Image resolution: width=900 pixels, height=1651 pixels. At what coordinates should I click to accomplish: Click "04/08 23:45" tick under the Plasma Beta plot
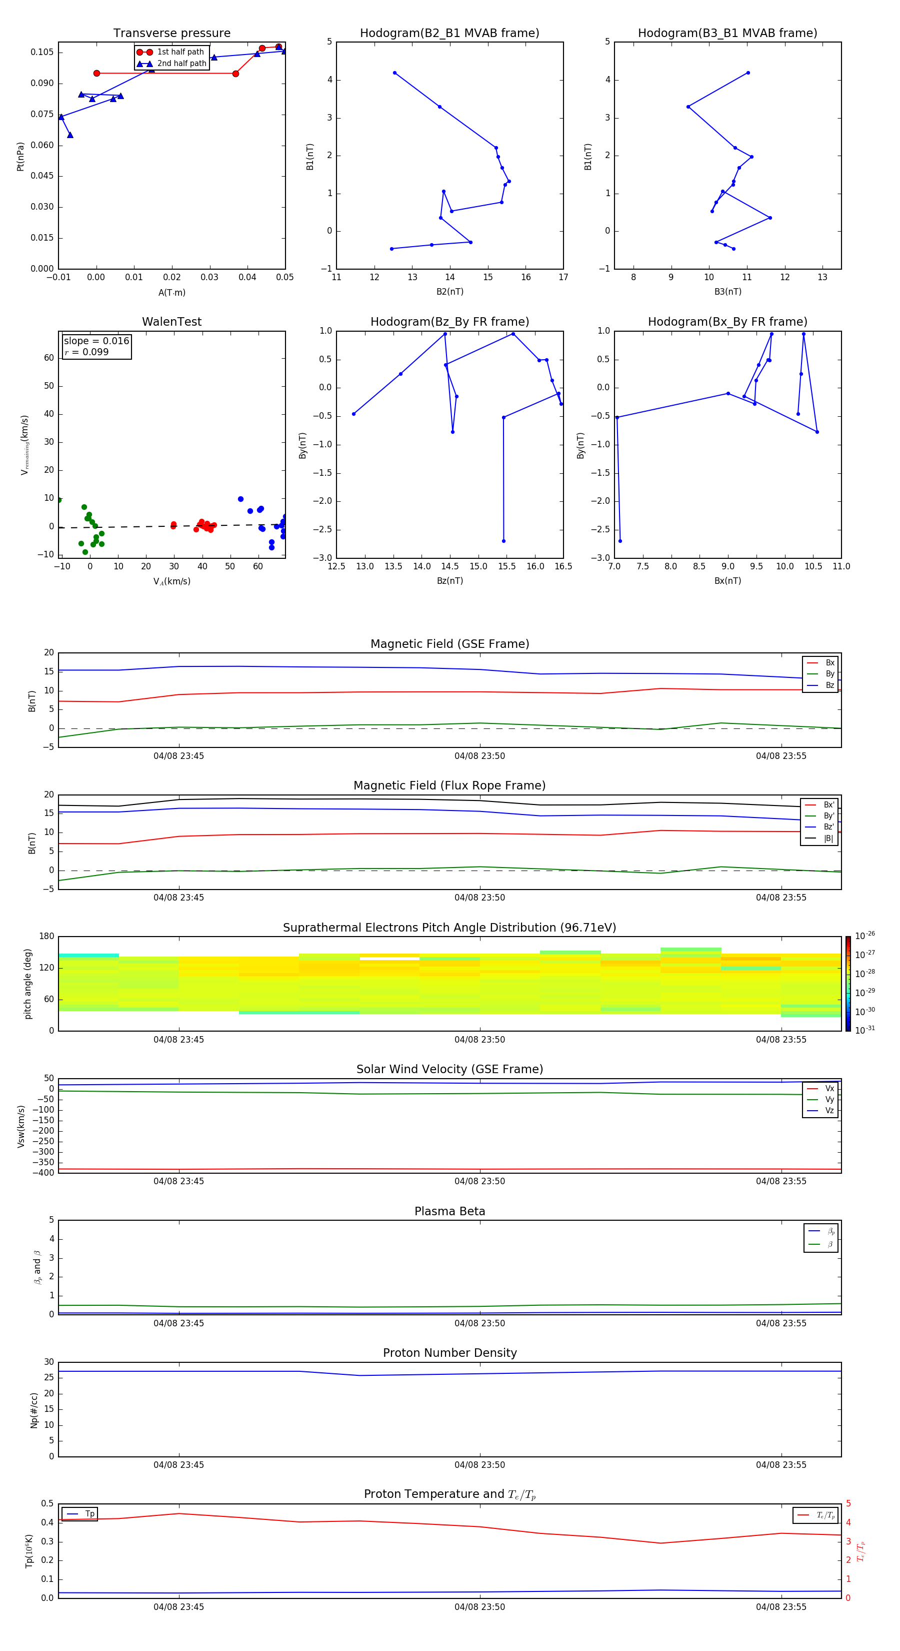pos(178,1323)
